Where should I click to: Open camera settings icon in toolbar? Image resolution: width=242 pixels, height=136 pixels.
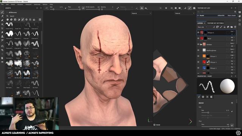pyautogui.click(x=180, y=8)
